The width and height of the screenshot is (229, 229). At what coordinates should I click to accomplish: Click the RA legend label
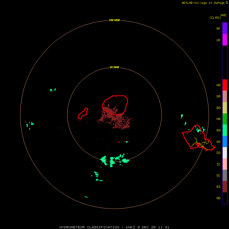pos(218,131)
